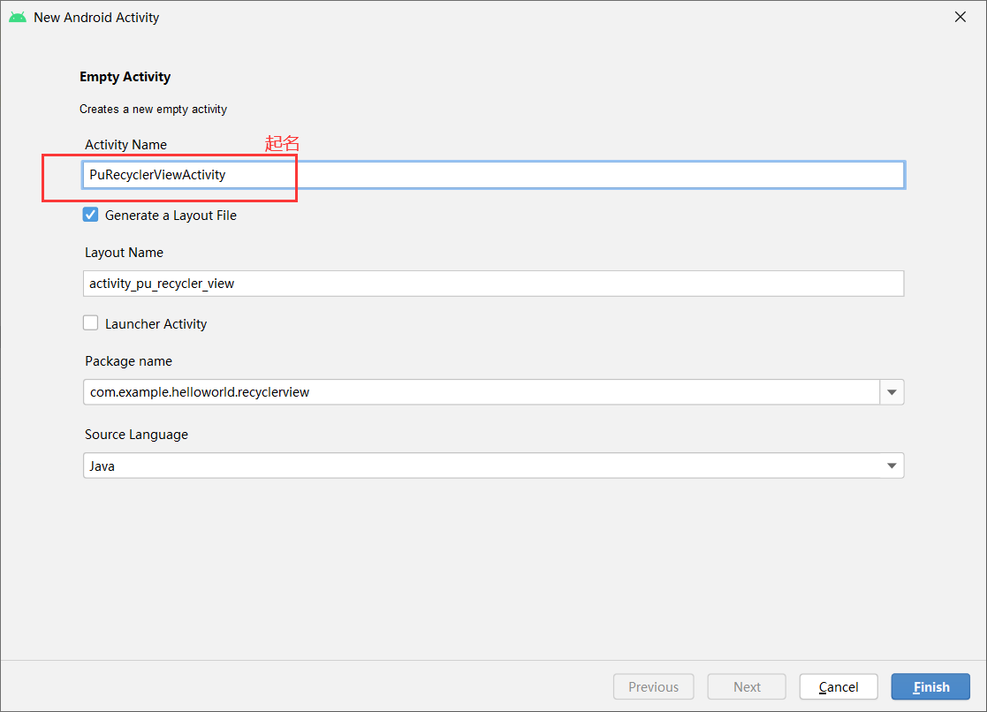Close the New Android Activity dialog

pyautogui.click(x=960, y=17)
